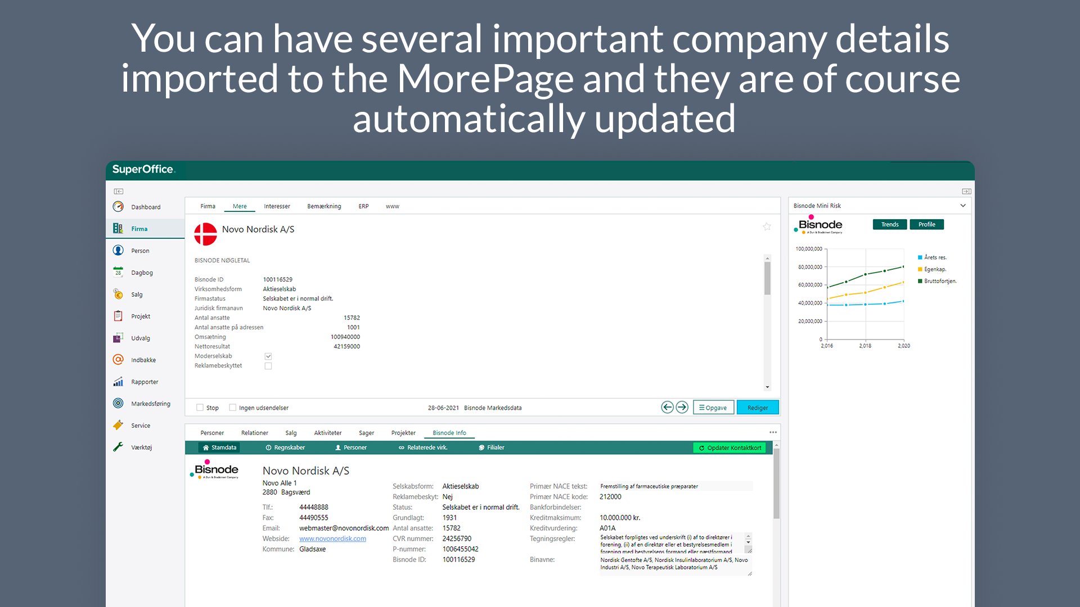Select the Mere tab
Image resolution: width=1080 pixels, height=607 pixels.
(x=239, y=206)
